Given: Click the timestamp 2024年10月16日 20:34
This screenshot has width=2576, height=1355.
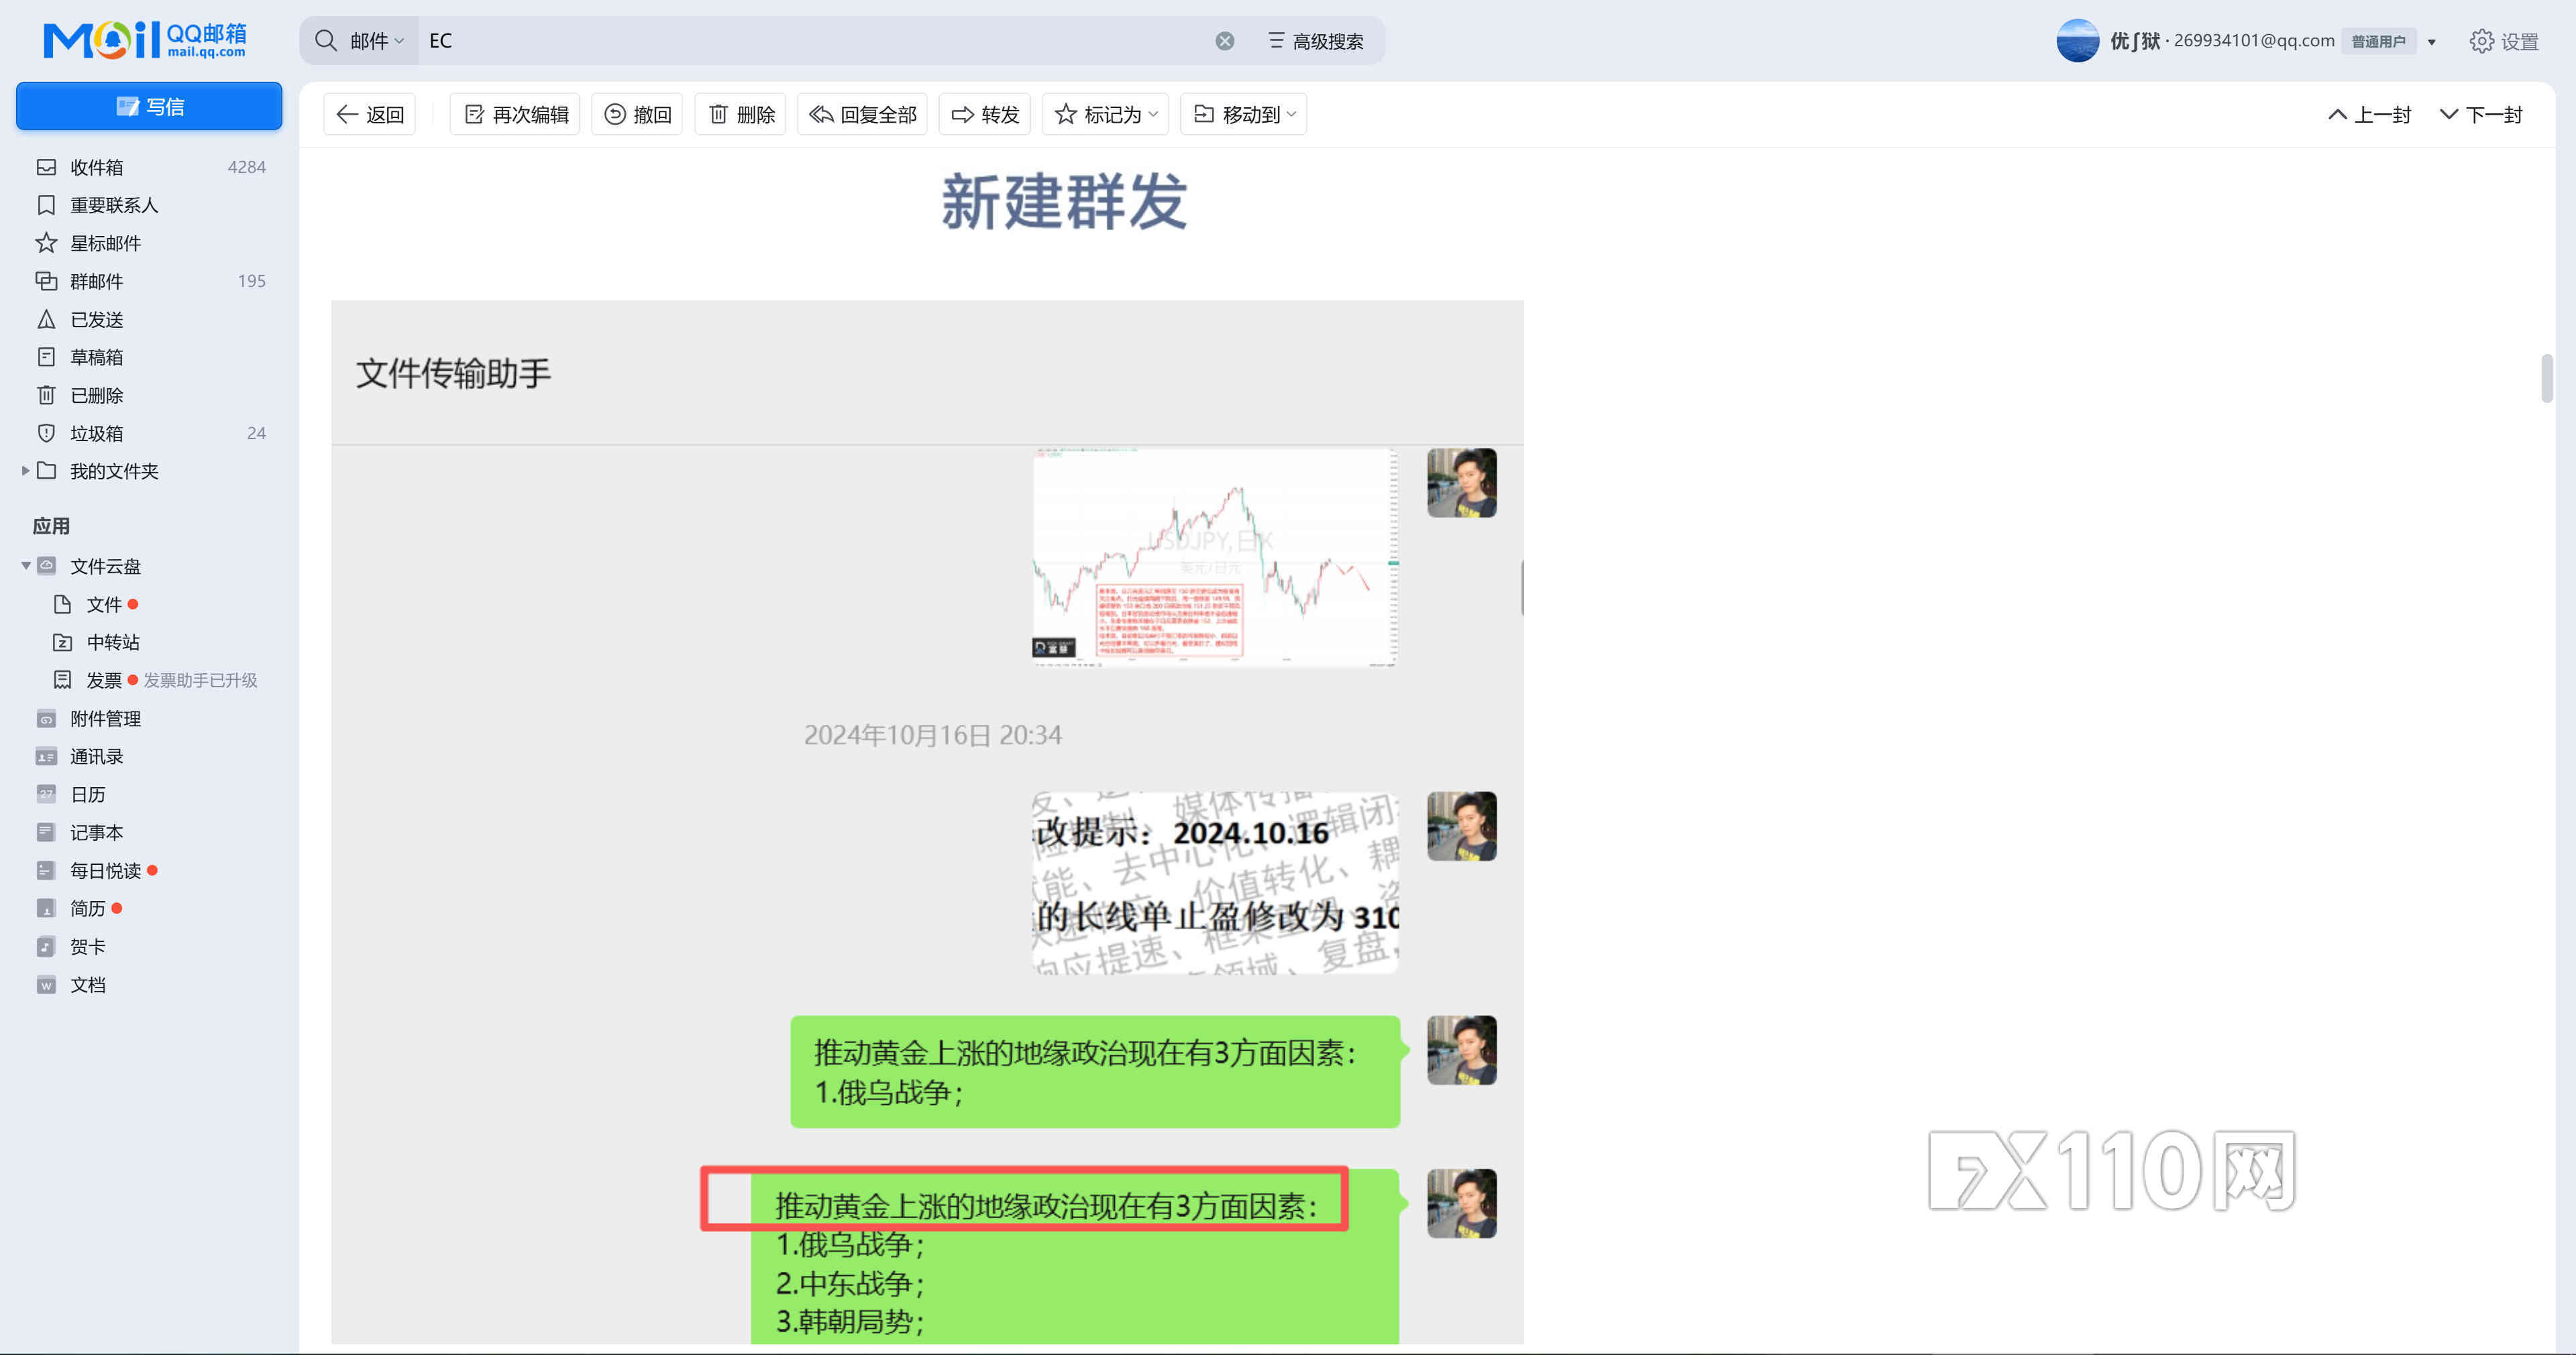Looking at the screenshot, I should [932, 735].
